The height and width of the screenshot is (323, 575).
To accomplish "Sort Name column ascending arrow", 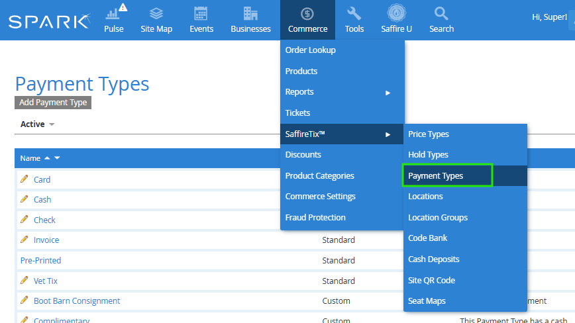I will [47, 158].
